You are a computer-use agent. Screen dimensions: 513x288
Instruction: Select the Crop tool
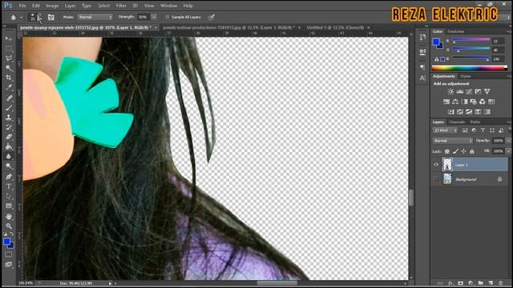9,78
